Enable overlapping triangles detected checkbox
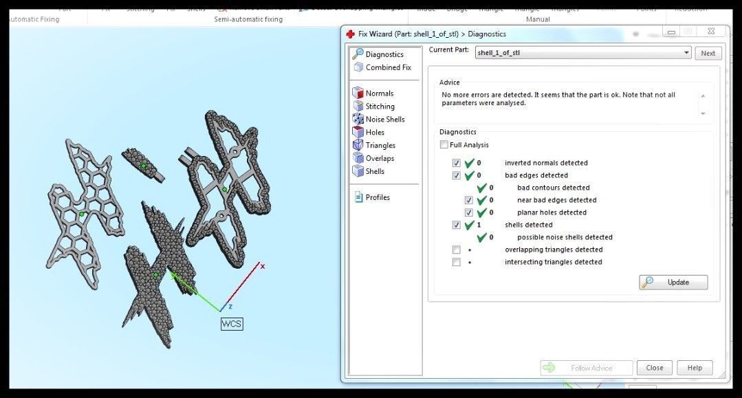This screenshot has height=398, width=742. tap(456, 250)
